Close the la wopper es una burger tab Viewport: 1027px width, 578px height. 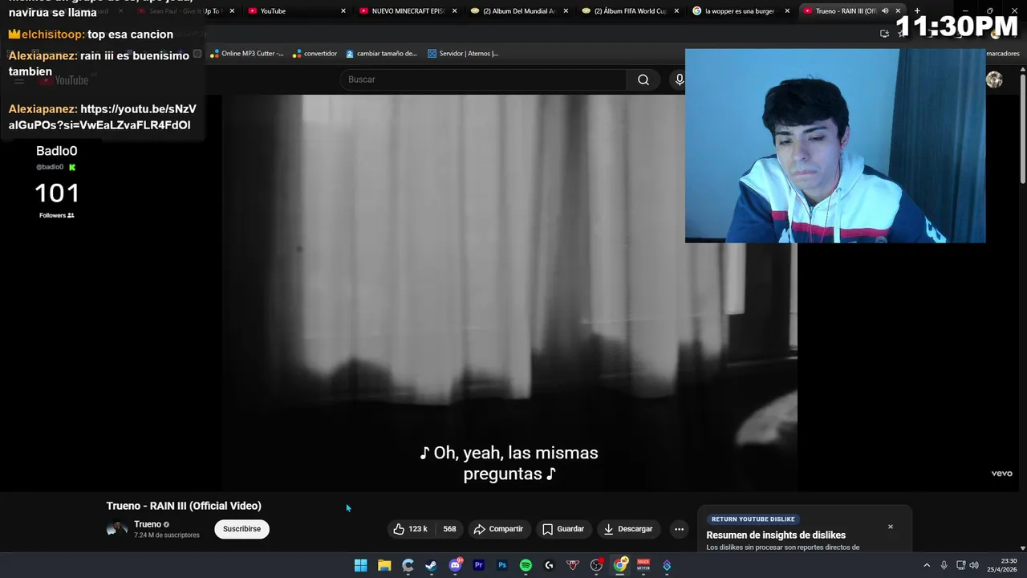pyautogui.click(x=787, y=11)
